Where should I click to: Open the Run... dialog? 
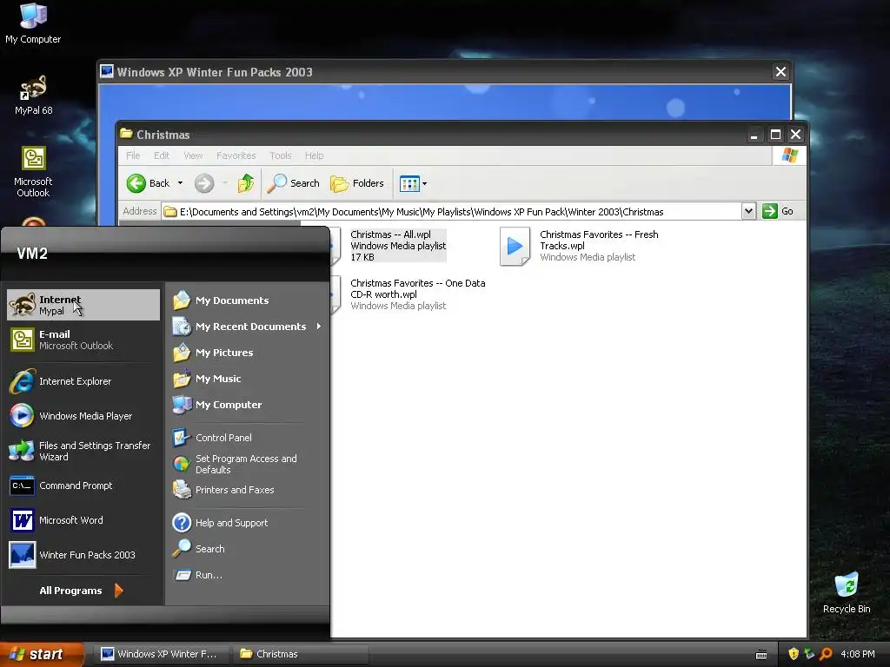[248, 575]
